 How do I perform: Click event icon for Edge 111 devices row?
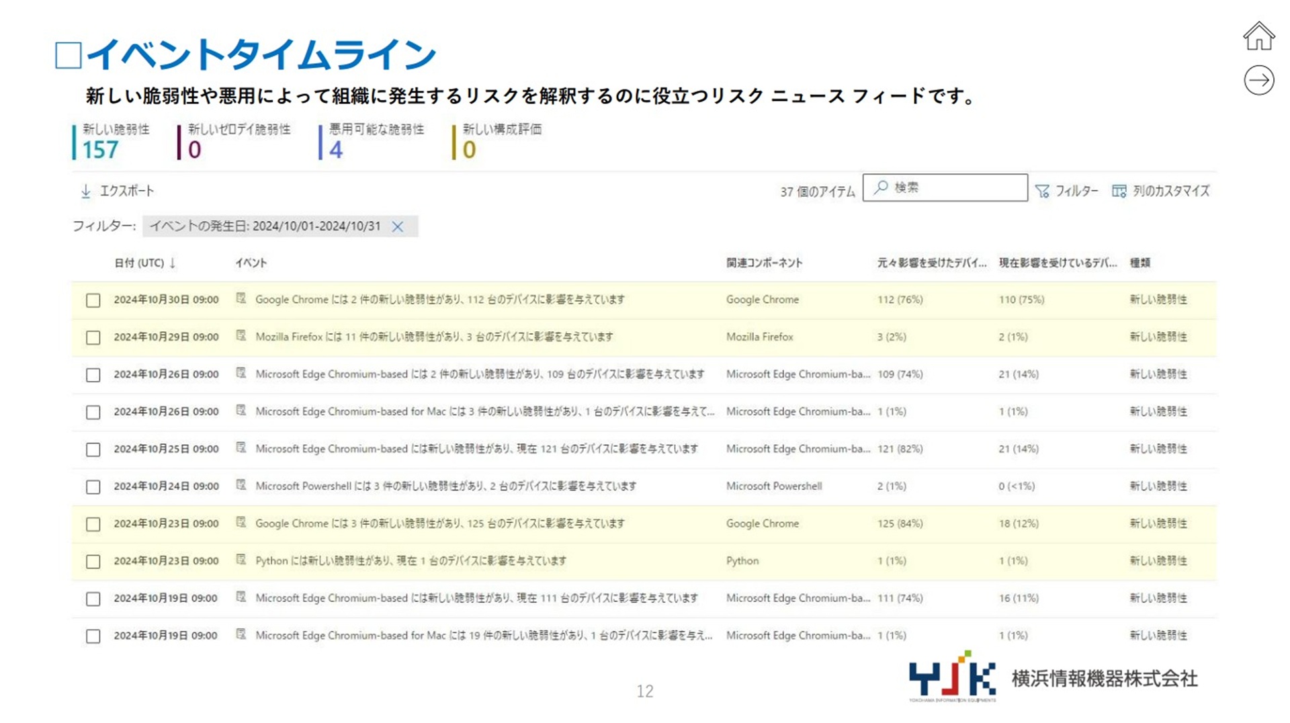point(241,597)
